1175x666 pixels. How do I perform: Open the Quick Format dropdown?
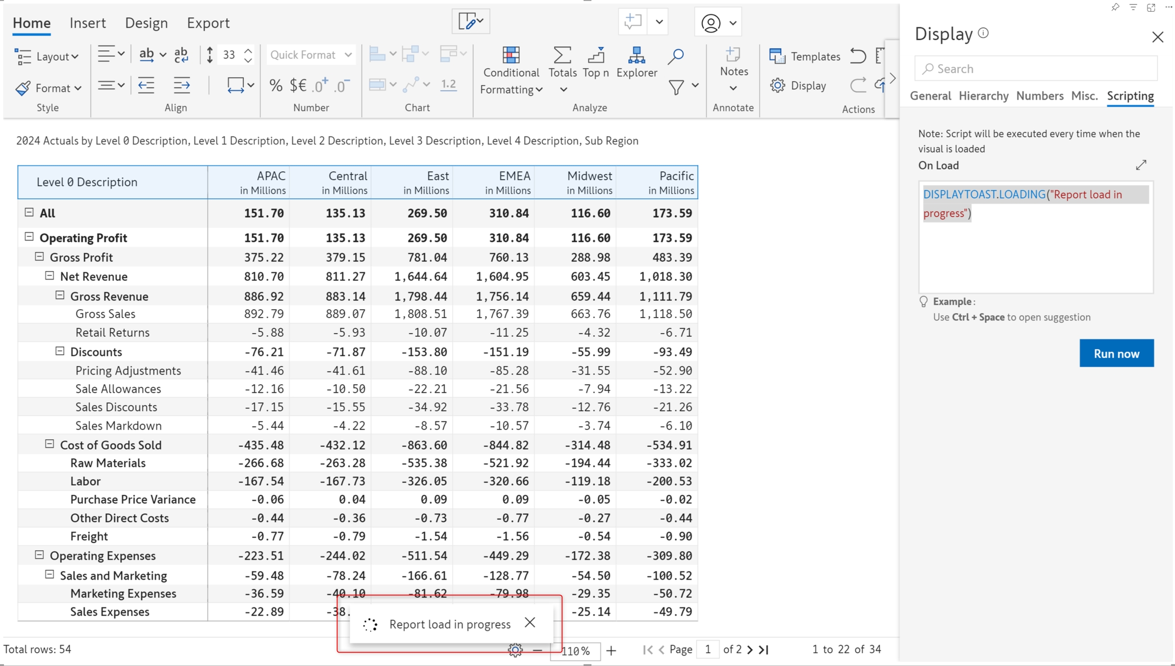coord(311,55)
